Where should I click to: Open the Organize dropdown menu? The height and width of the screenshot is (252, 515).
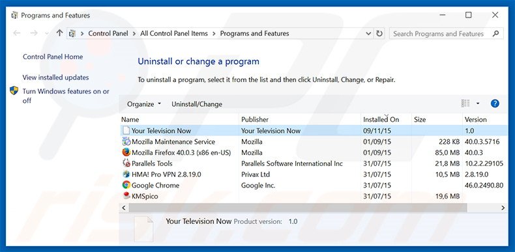tap(144, 104)
